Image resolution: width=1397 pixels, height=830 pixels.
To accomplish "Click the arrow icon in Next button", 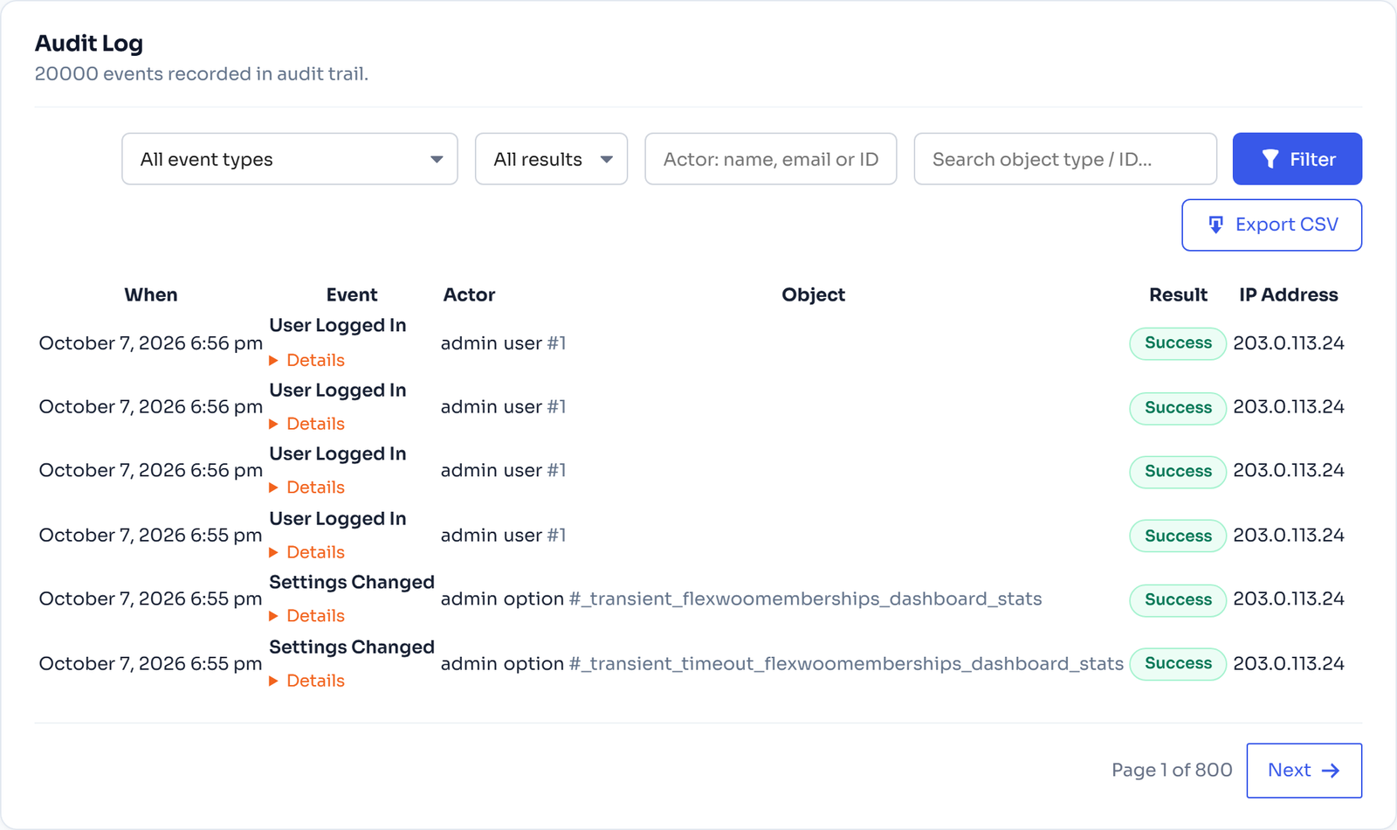I will 1331,771.
